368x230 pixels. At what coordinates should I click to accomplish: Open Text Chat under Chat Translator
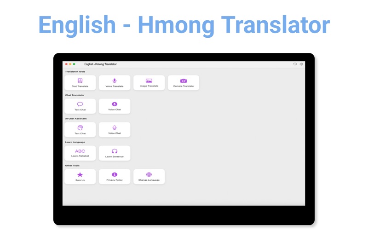(x=80, y=106)
